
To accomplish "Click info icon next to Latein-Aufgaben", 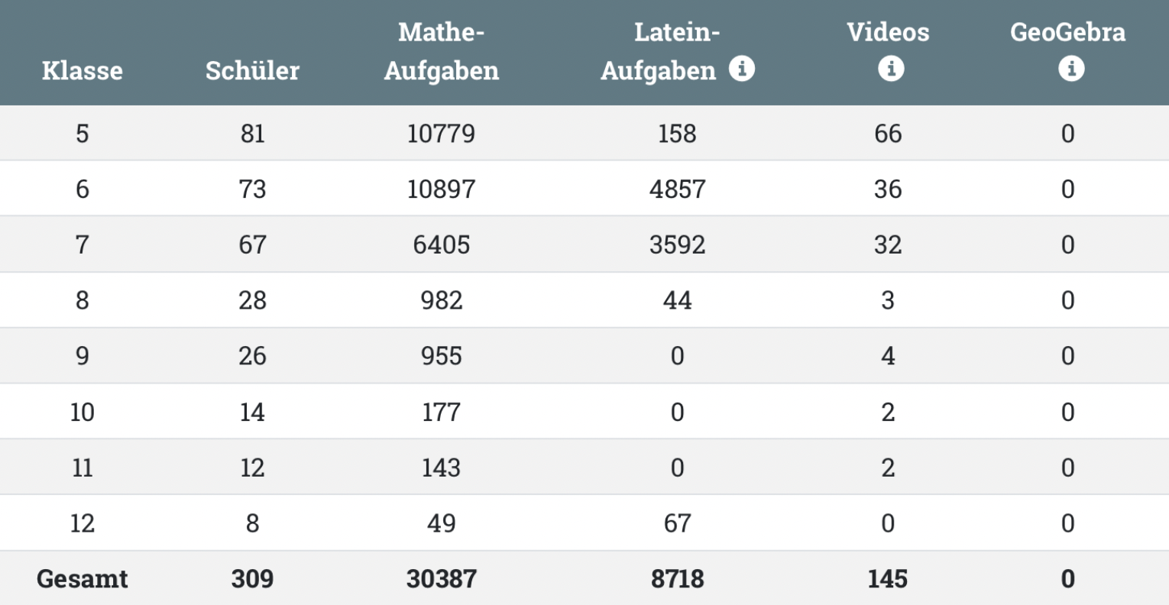I will click(x=741, y=69).
